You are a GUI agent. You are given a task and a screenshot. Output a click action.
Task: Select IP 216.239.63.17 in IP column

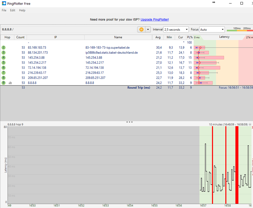tap(37, 73)
